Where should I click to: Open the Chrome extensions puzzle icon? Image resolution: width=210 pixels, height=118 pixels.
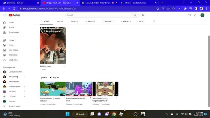pos(185,9)
